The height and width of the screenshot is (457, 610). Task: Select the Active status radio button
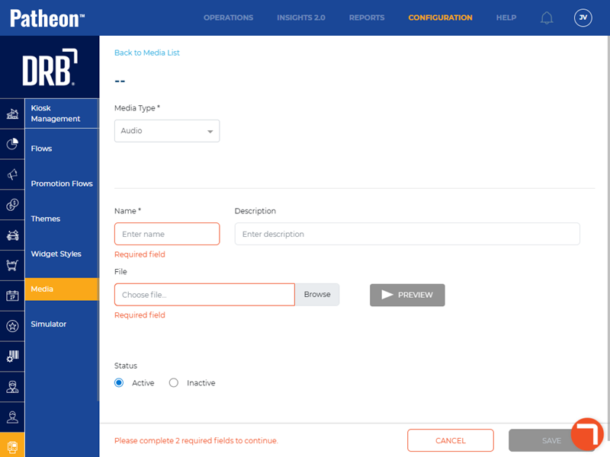tap(119, 383)
